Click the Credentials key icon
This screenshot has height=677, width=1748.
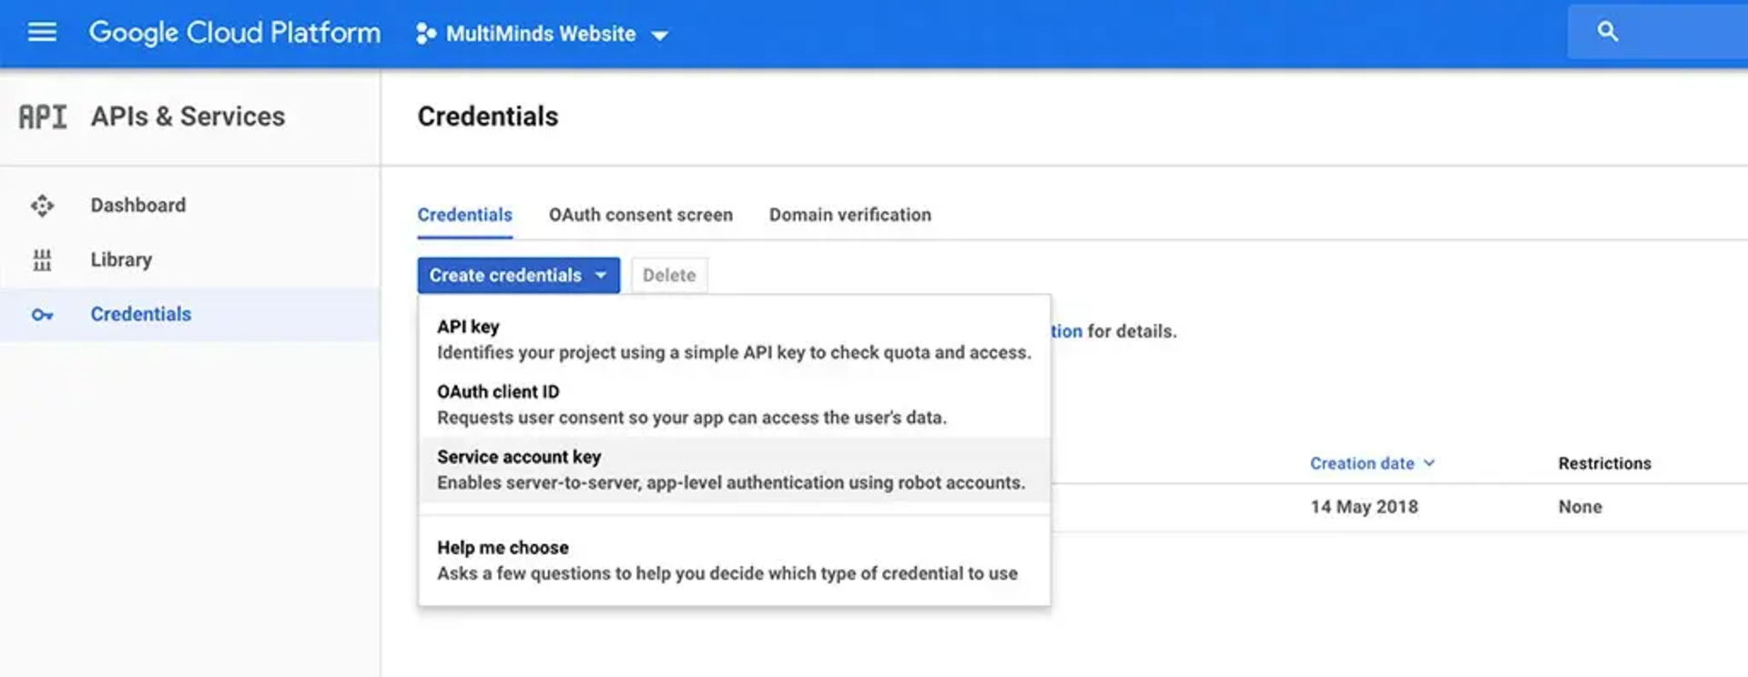[42, 315]
